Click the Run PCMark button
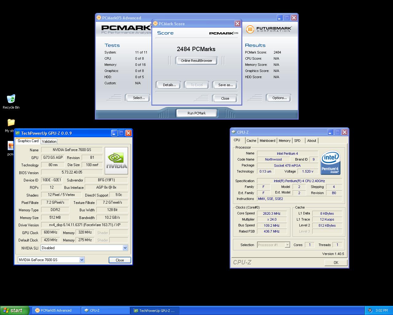Image resolution: width=393 pixels, height=315 pixels. (x=196, y=113)
